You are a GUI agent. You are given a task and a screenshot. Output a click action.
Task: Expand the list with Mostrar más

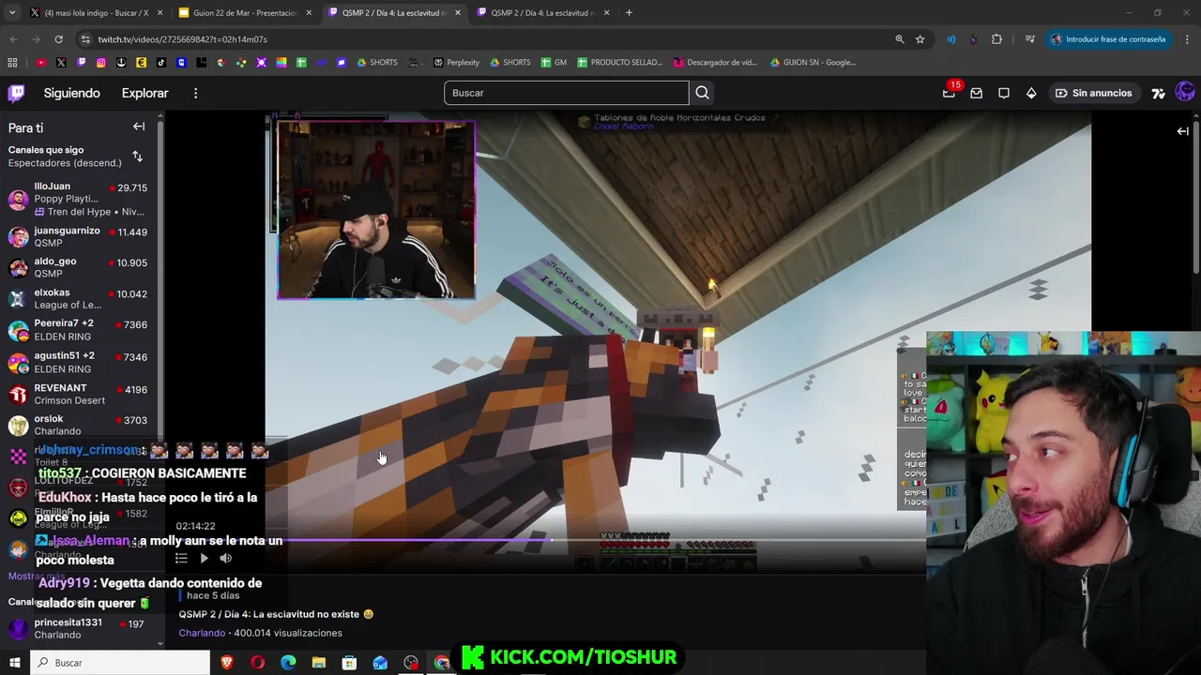pos(37,576)
